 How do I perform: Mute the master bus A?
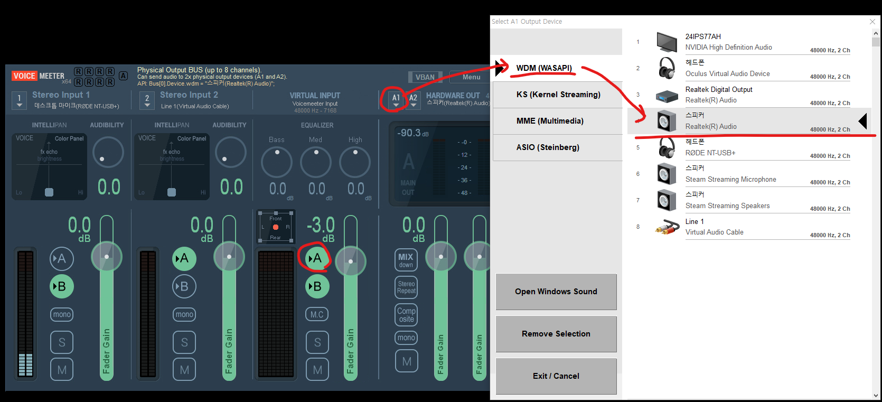point(406,361)
